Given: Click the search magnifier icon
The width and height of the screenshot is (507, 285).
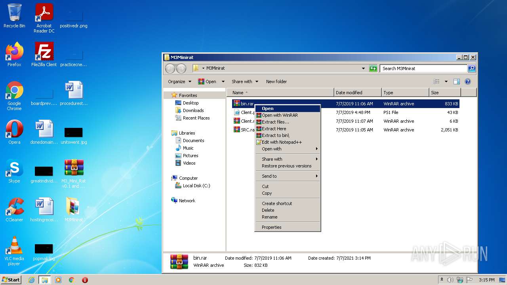Looking at the screenshot, I should pyautogui.click(x=472, y=68).
